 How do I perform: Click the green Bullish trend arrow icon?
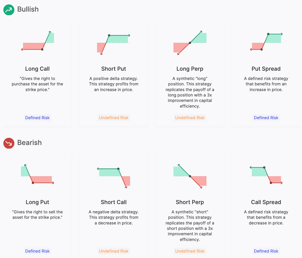pos(9,10)
